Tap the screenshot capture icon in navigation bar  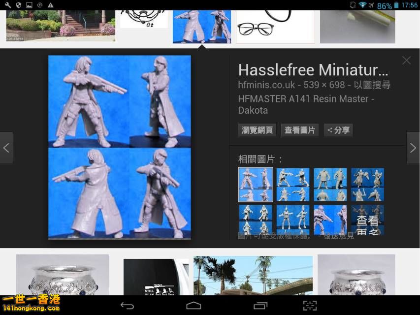click(310, 306)
